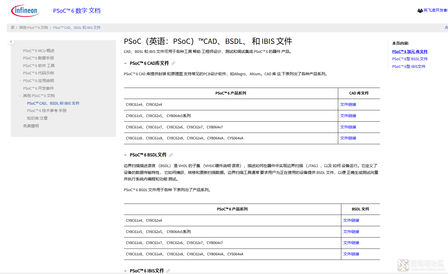This screenshot has height=274, width=448.
Task: Click PSoC 6 产品系列 header in CAD table
Action: click(231, 93)
